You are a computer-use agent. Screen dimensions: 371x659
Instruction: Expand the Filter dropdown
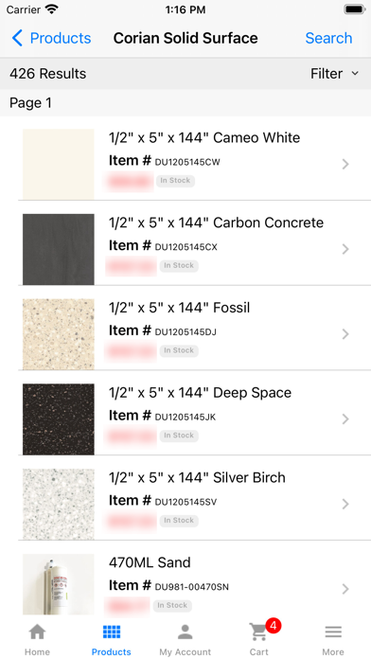coord(335,74)
